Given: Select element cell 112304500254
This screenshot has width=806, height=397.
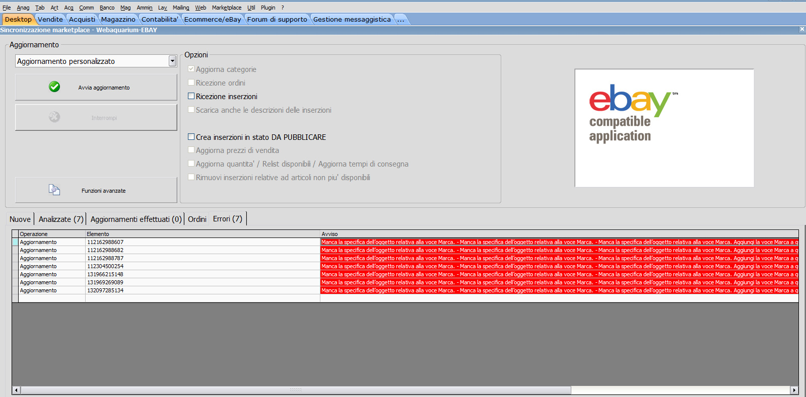Looking at the screenshot, I should pos(203,266).
